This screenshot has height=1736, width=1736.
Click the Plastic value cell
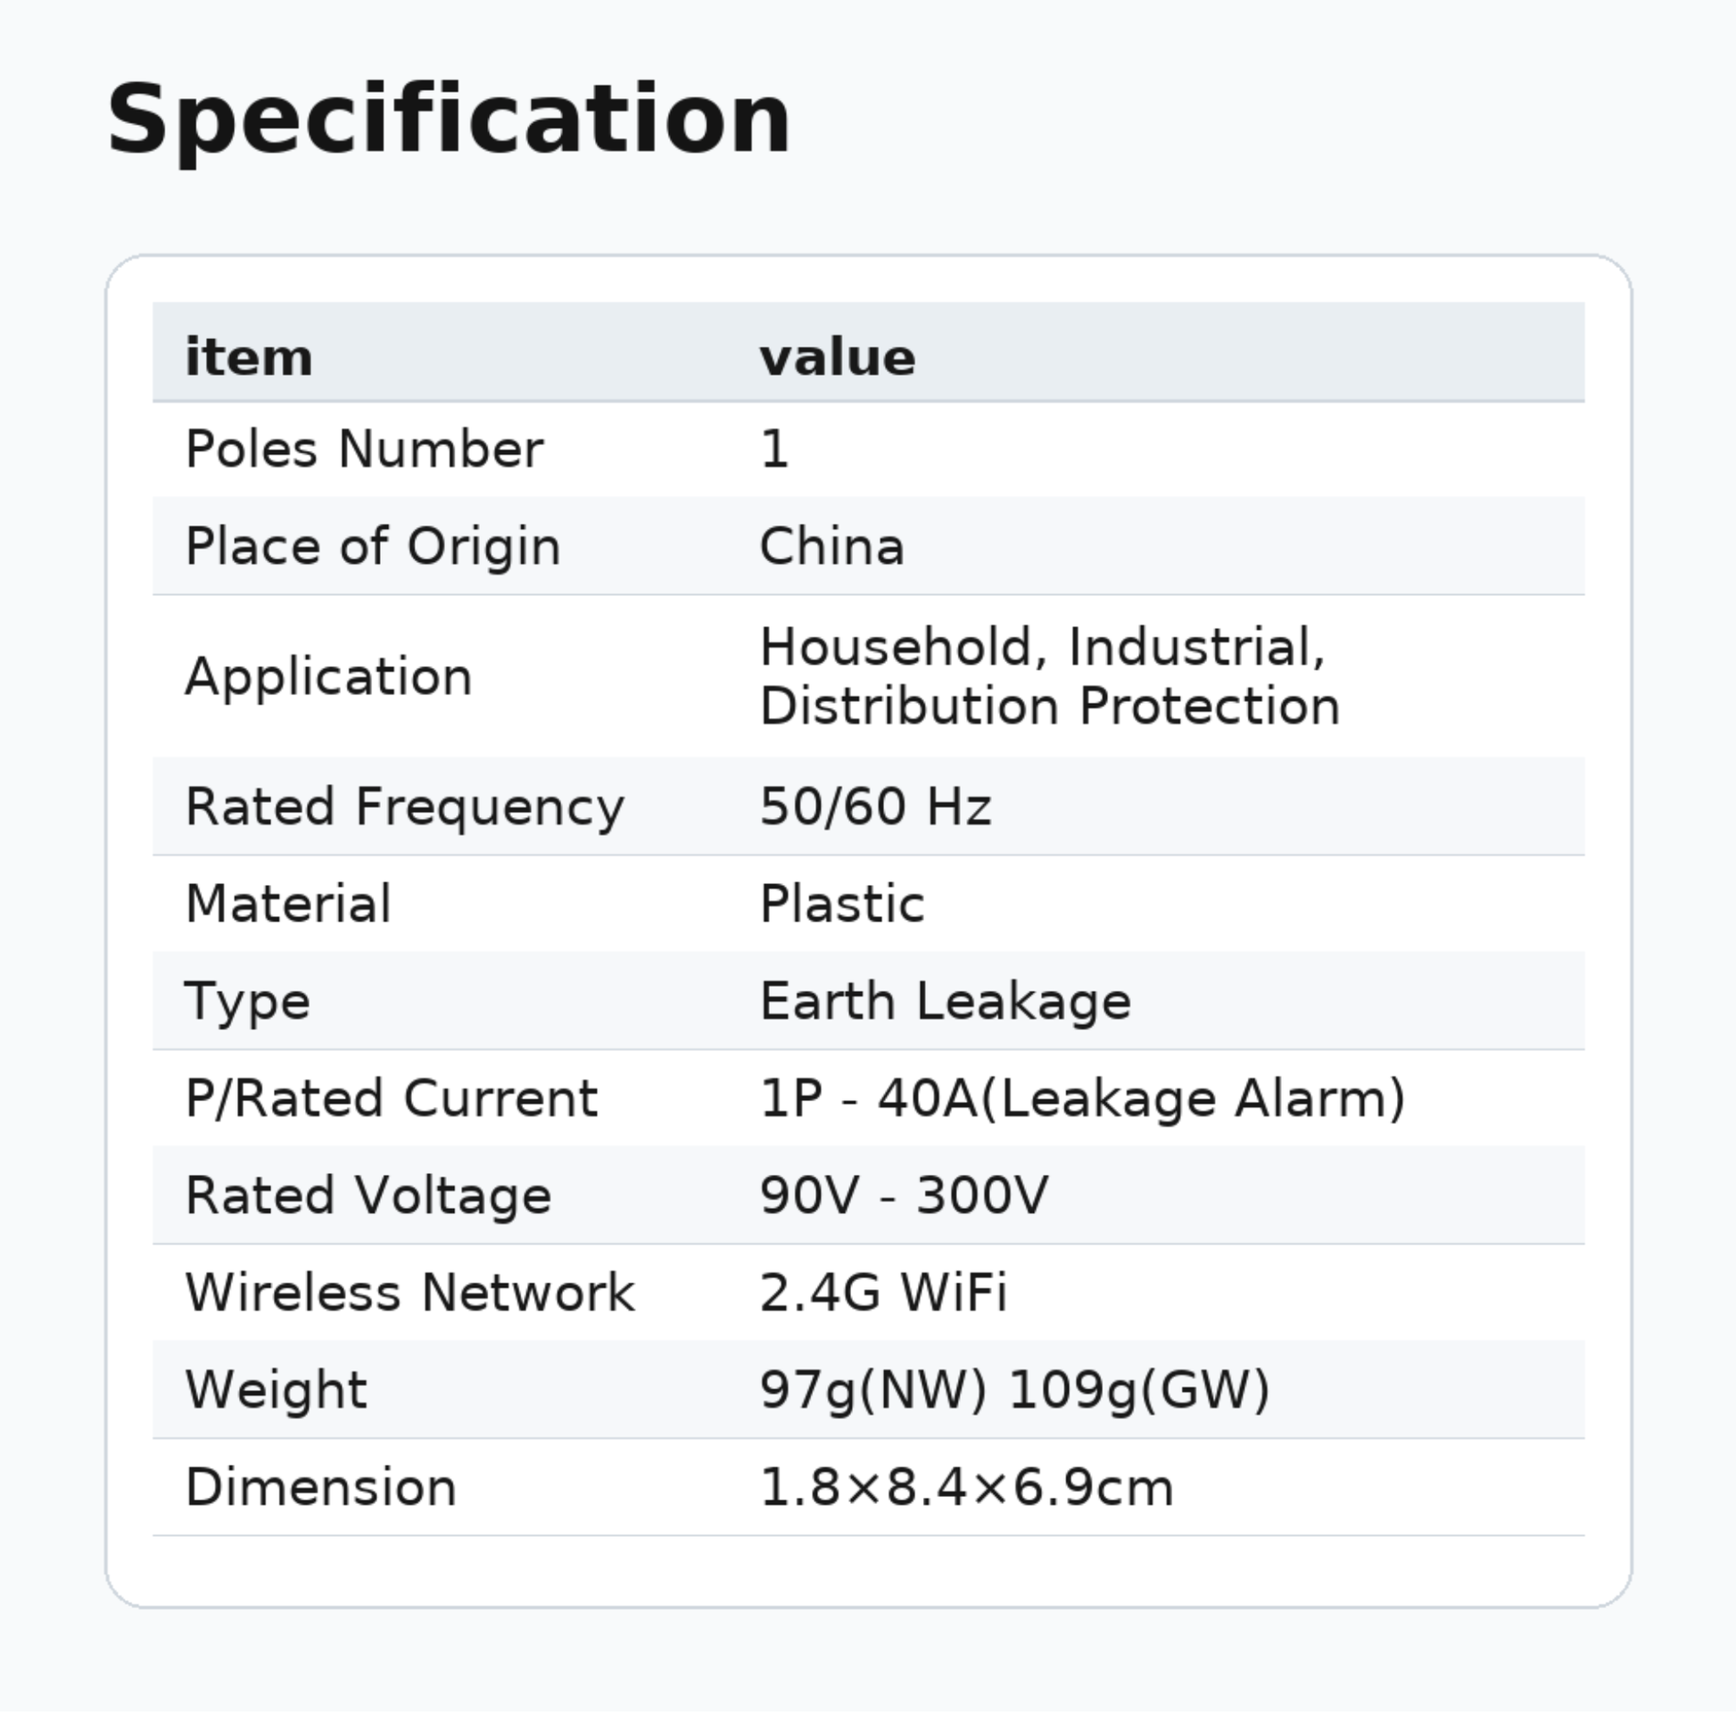tap(842, 903)
